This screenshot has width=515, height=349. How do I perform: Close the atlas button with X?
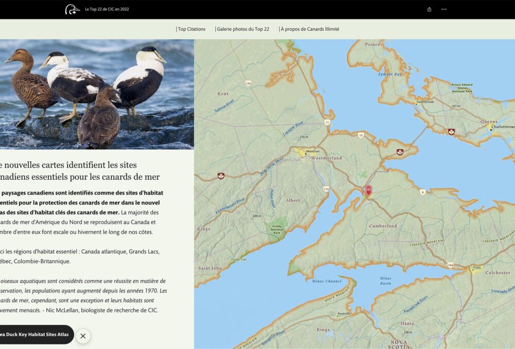83,336
